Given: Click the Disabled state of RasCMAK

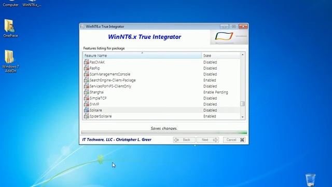Looking at the screenshot, I should click(210, 62).
